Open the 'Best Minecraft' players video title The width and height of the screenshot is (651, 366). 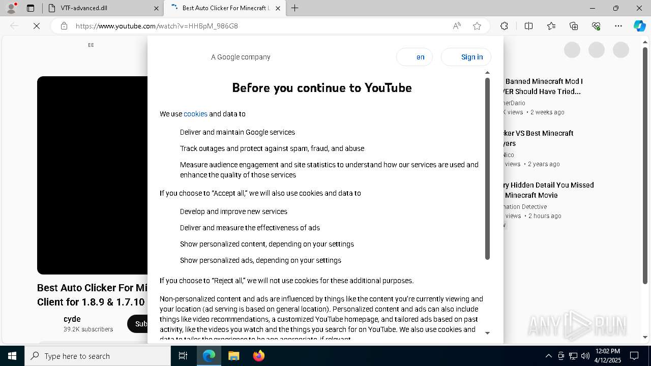(539, 138)
